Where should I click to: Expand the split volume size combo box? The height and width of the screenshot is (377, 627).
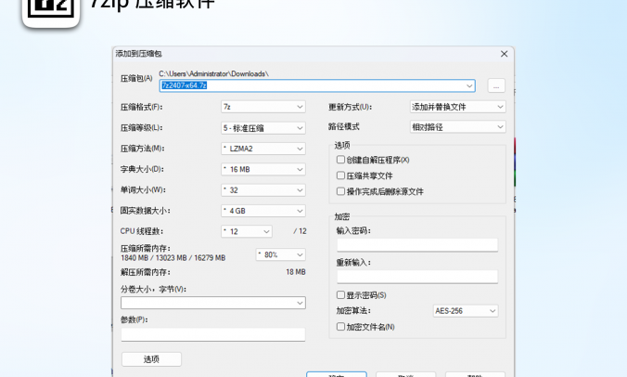213,303
